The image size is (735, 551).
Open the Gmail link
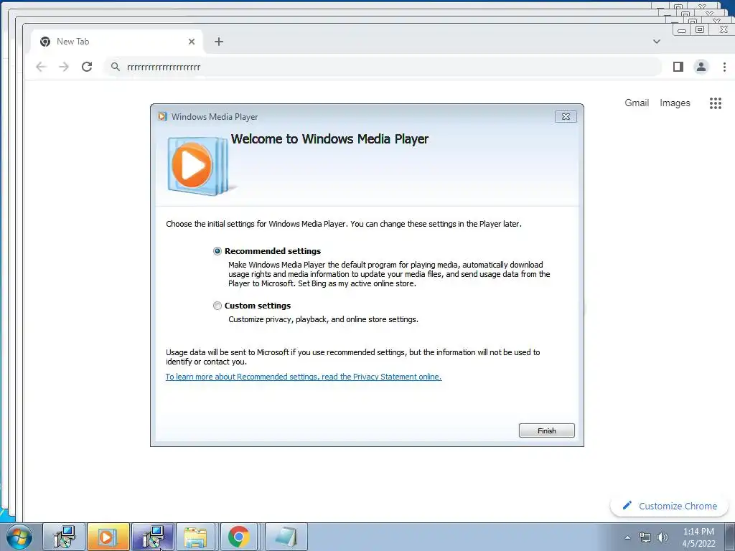tap(637, 103)
